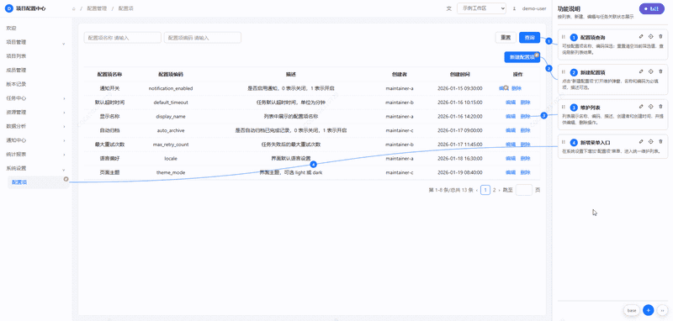Screen dimensions: 673x321
Task: Grab the drag handle of 新增菜单入口 card
Action: (x=564, y=142)
